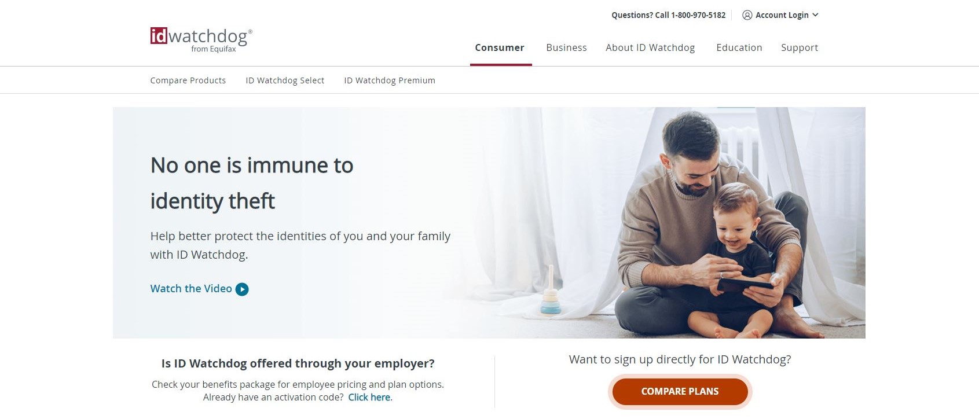Open the Compare Products subpage
This screenshot has width=979, height=419.
tap(188, 80)
